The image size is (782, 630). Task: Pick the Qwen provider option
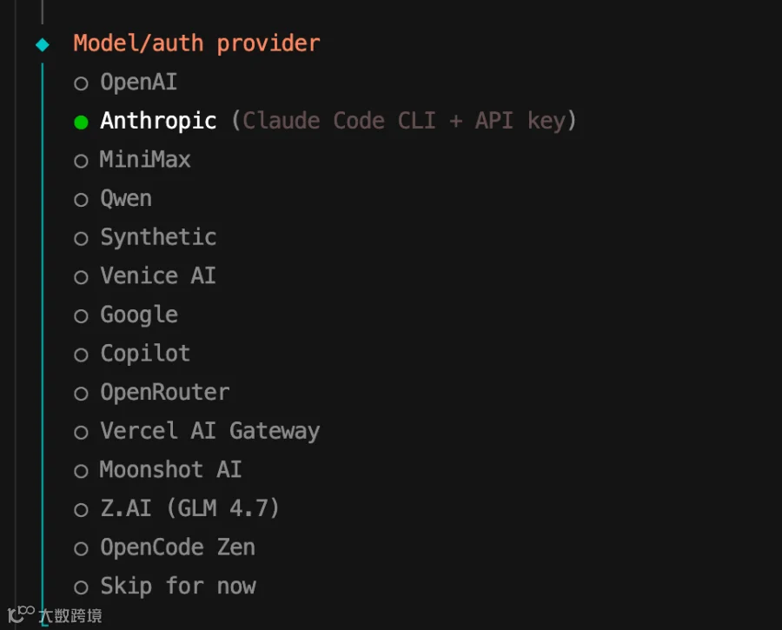pyautogui.click(x=113, y=199)
